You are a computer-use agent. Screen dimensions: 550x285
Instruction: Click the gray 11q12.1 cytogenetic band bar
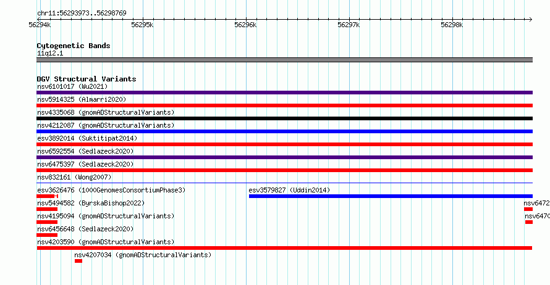click(x=284, y=60)
